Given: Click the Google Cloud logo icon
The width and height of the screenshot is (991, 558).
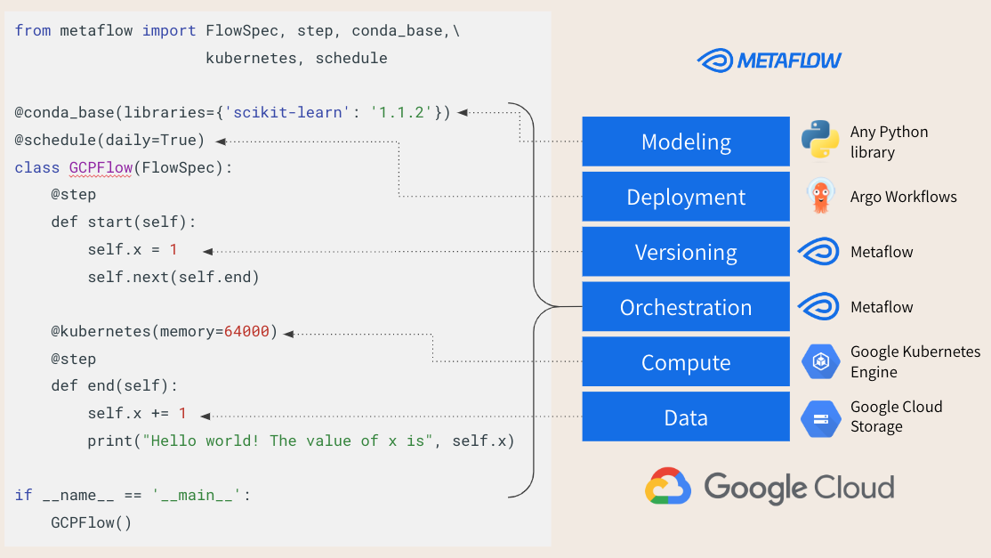Looking at the screenshot, I should (x=667, y=486).
